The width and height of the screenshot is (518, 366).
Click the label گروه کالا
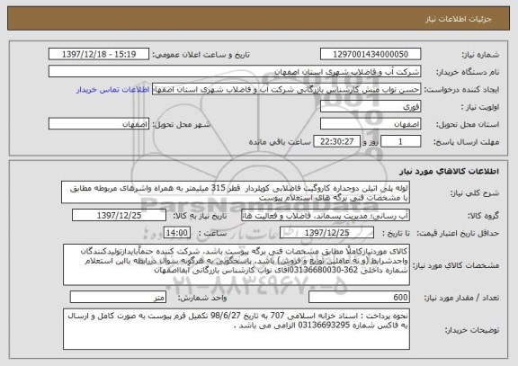[483, 216]
